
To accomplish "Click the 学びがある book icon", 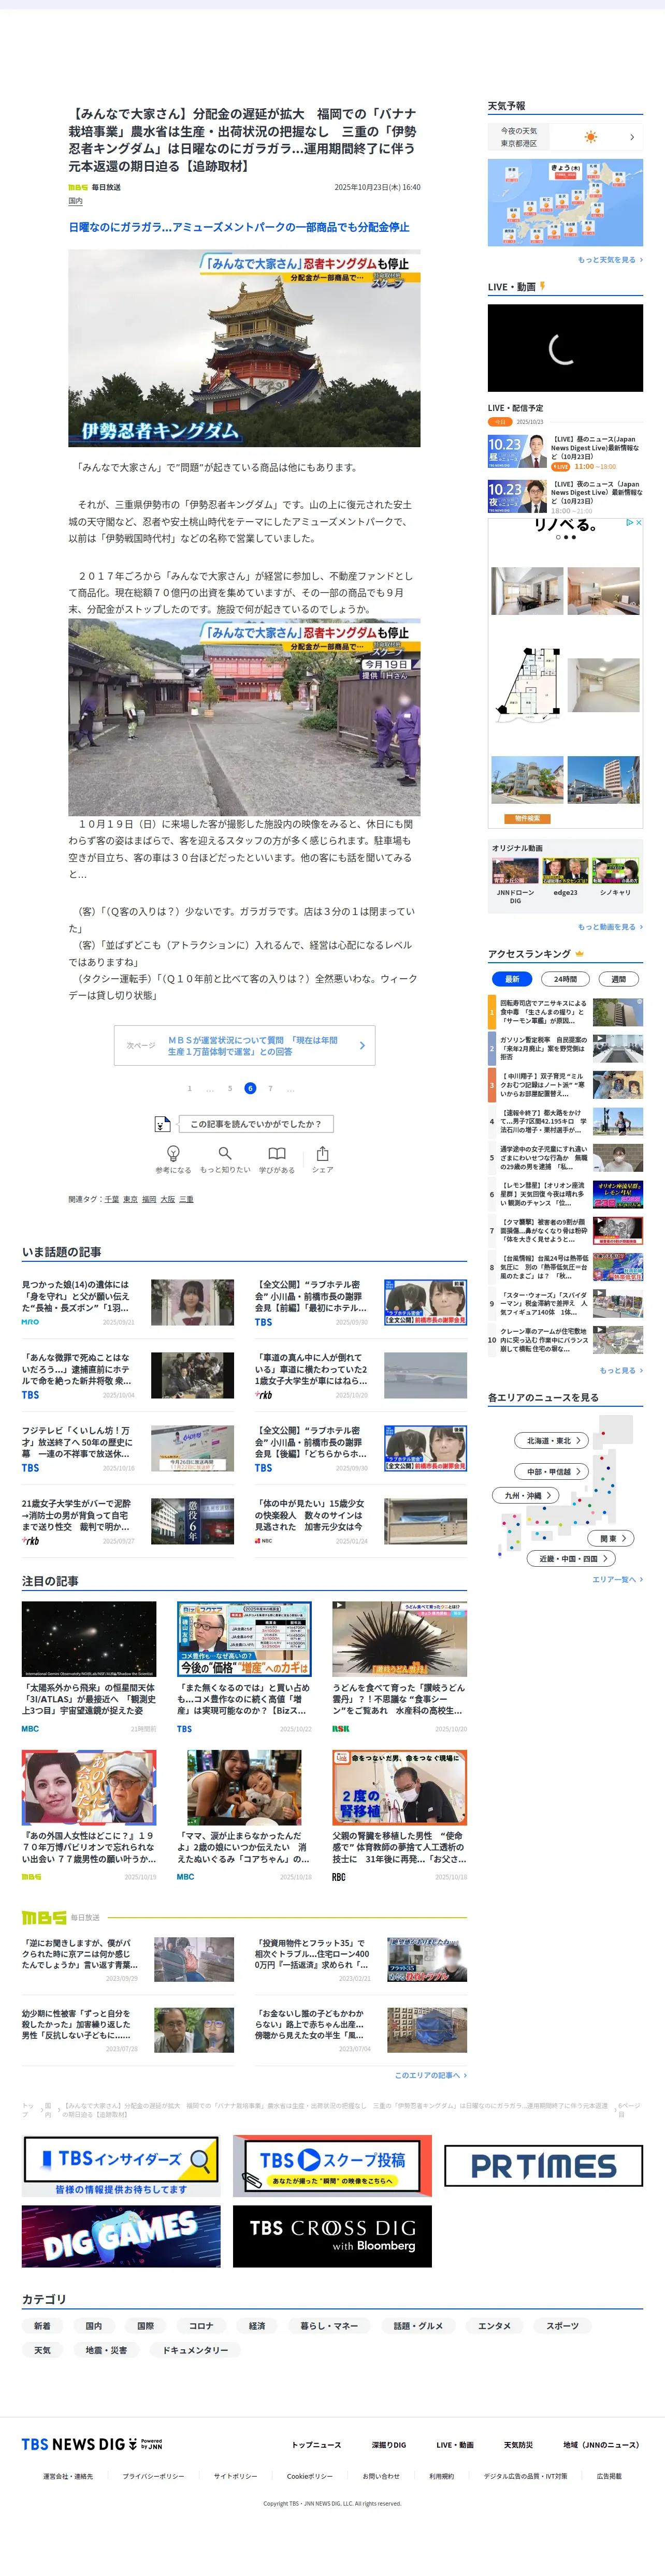I will click(277, 1153).
